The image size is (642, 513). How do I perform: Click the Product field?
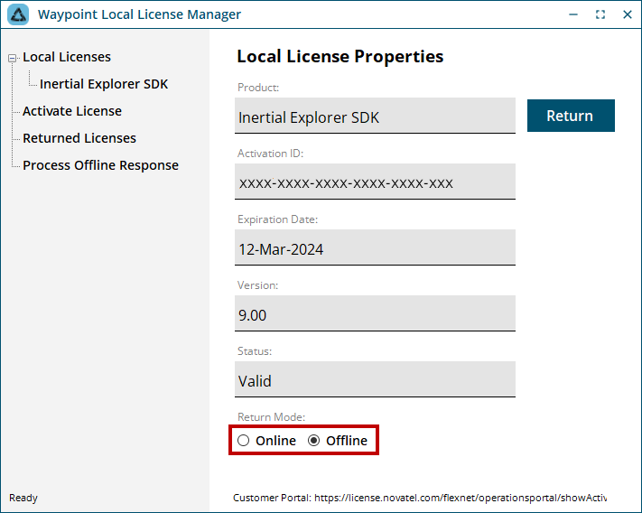click(x=375, y=116)
